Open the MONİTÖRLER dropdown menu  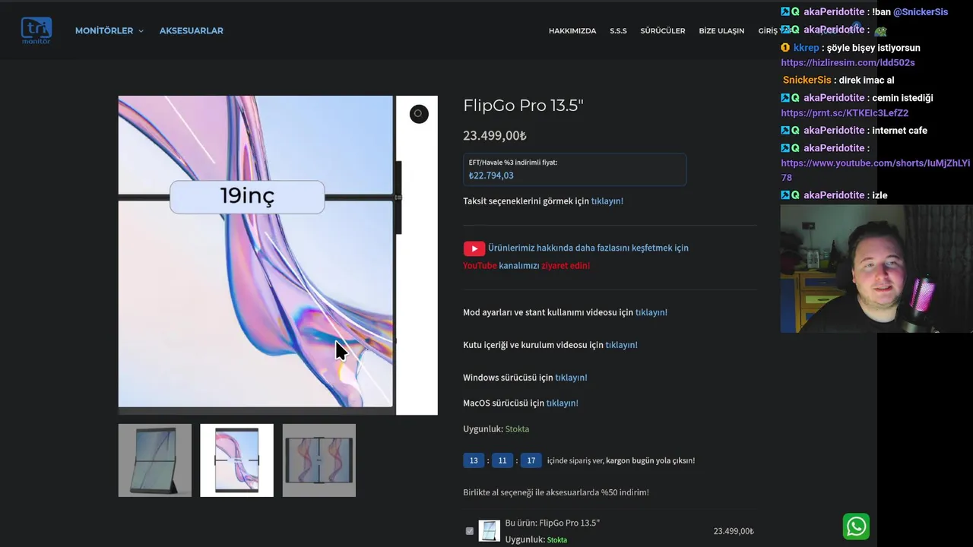(x=109, y=30)
